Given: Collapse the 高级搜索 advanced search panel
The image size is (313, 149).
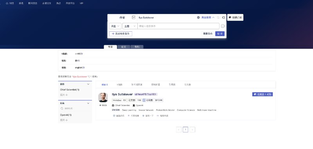Looking at the screenshot, I should tap(208, 18).
